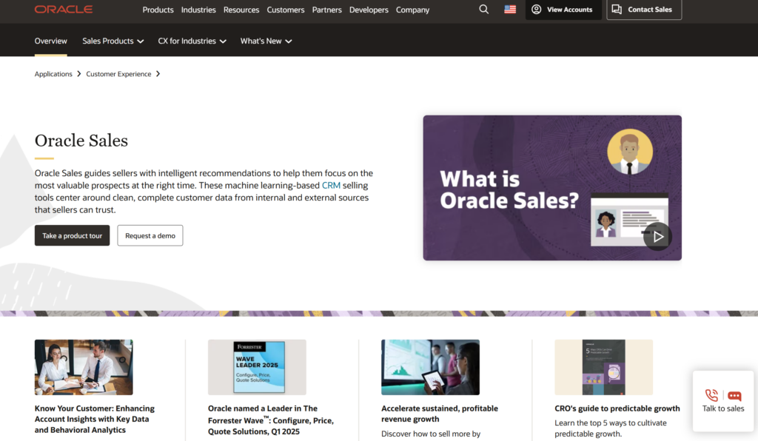Click the US flag country selector

click(x=510, y=10)
